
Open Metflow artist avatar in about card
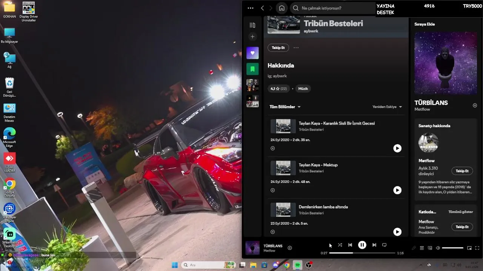[x=428, y=143]
